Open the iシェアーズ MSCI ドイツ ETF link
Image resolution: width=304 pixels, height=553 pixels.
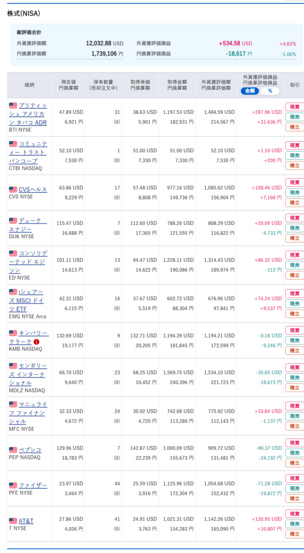click(28, 300)
